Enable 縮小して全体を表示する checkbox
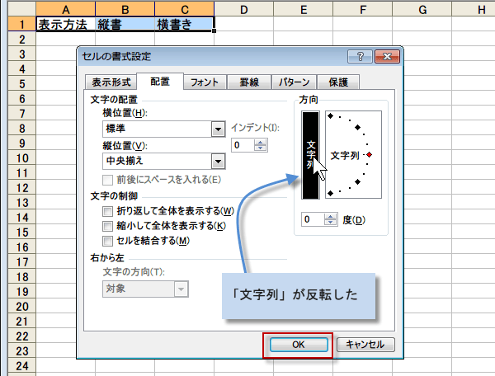The image size is (495, 376). tap(107, 226)
